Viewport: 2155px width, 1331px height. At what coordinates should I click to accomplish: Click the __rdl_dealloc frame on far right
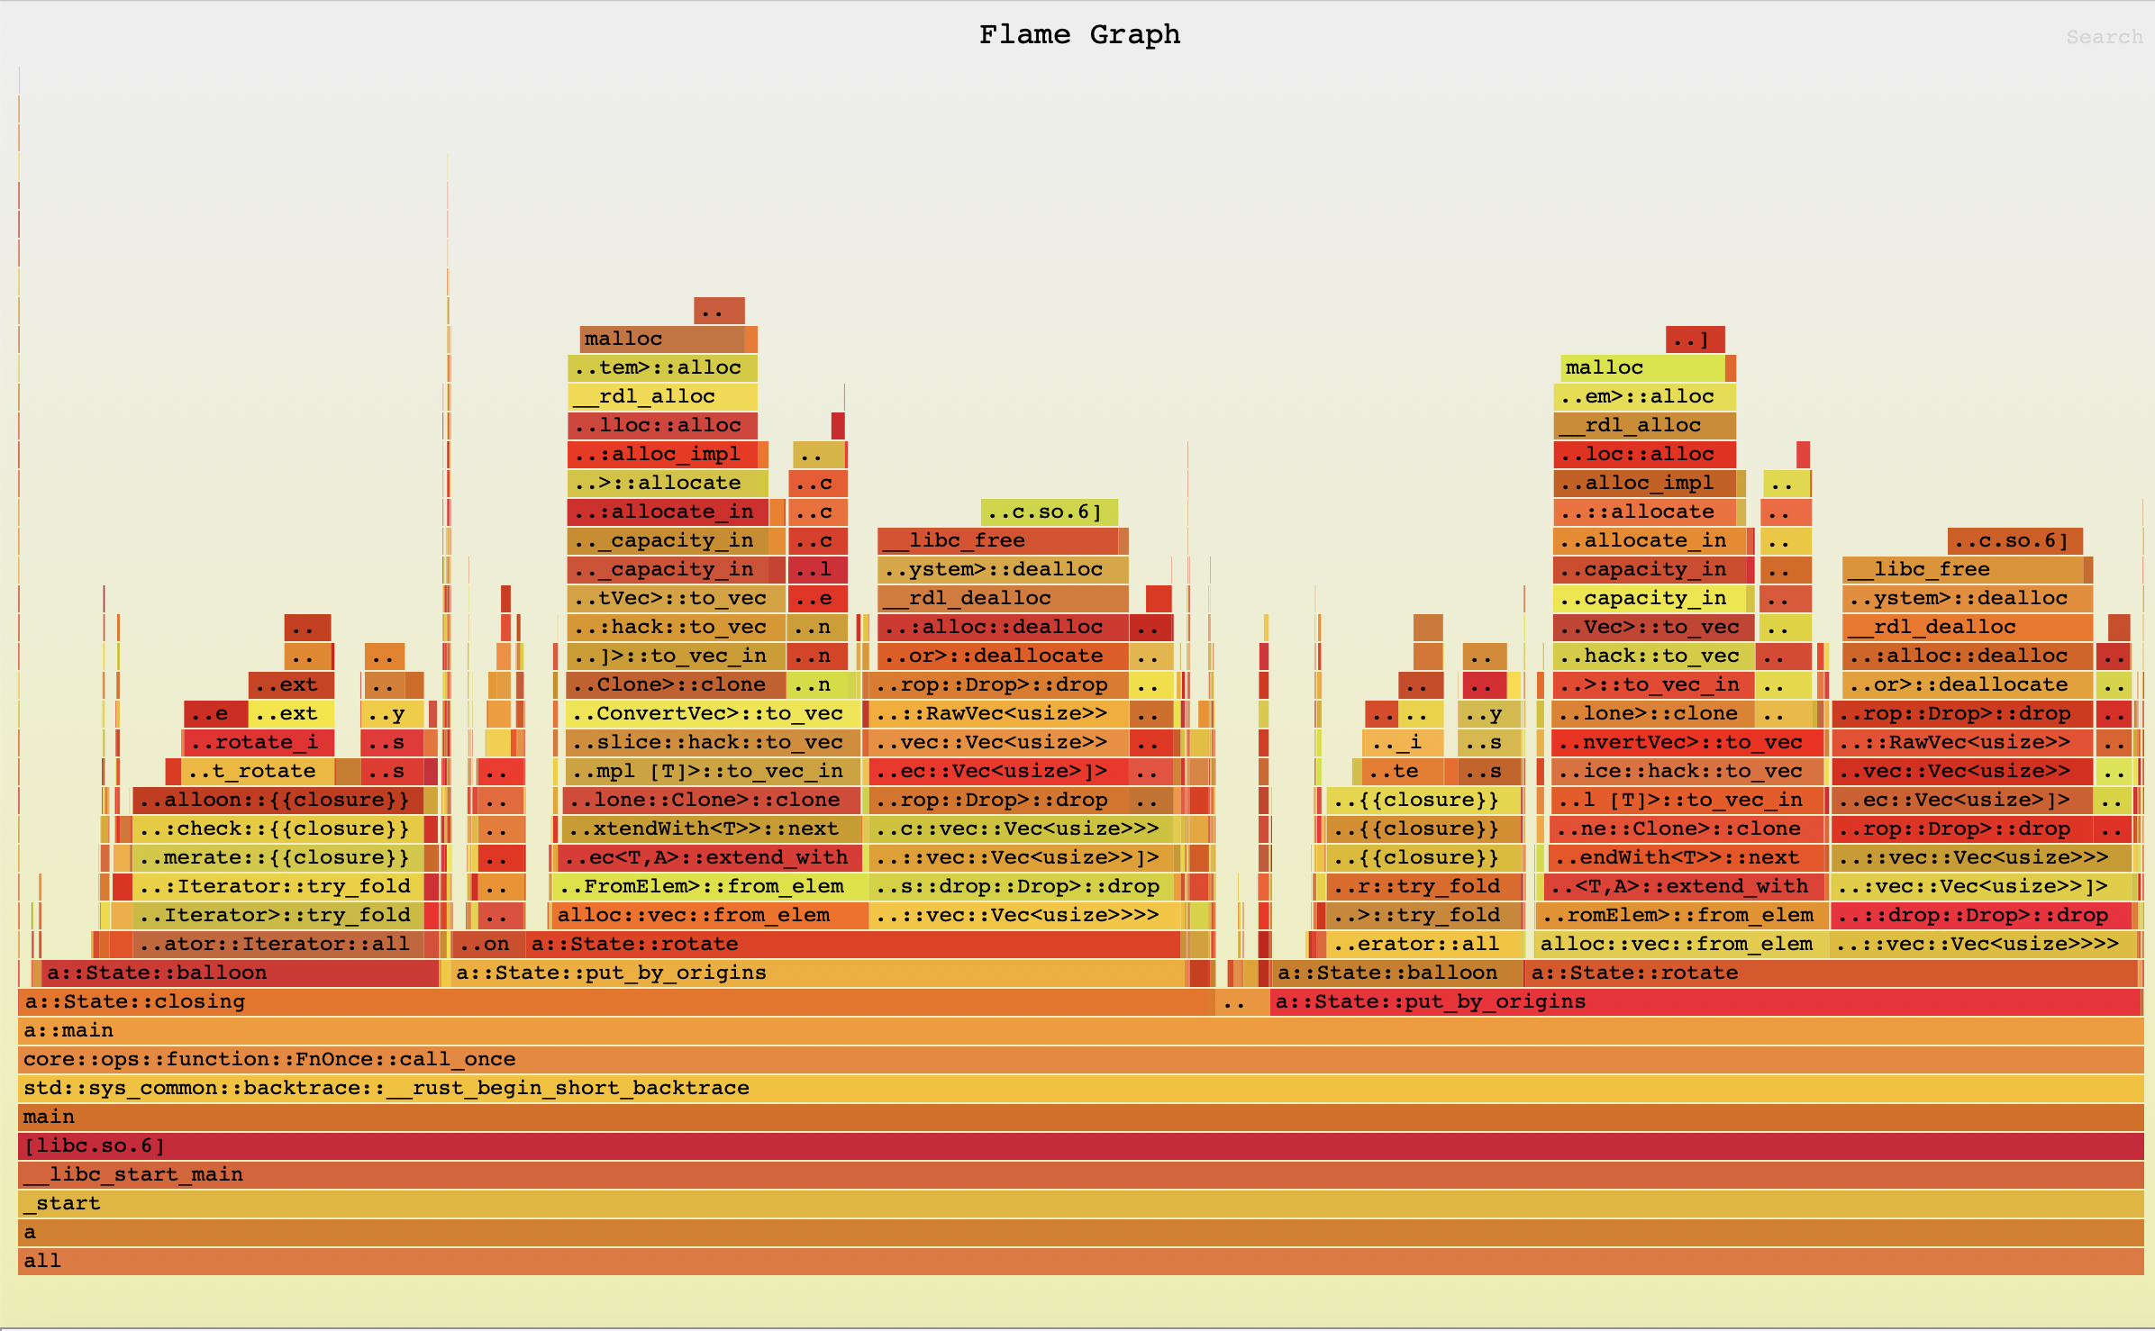coord(1966,627)
